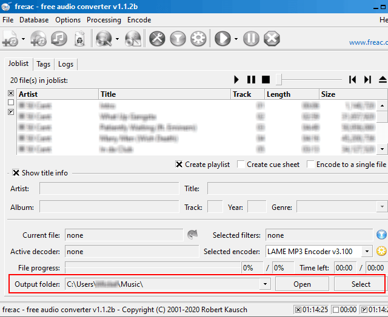Click the Open output folder button
This screenshot has height=317, width=388.
point(302,284)
